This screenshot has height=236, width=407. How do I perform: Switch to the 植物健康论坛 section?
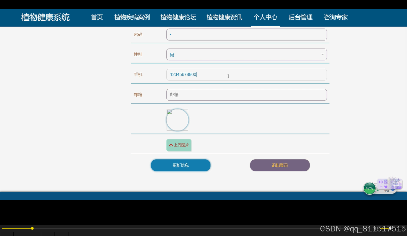tap(178, 17)
